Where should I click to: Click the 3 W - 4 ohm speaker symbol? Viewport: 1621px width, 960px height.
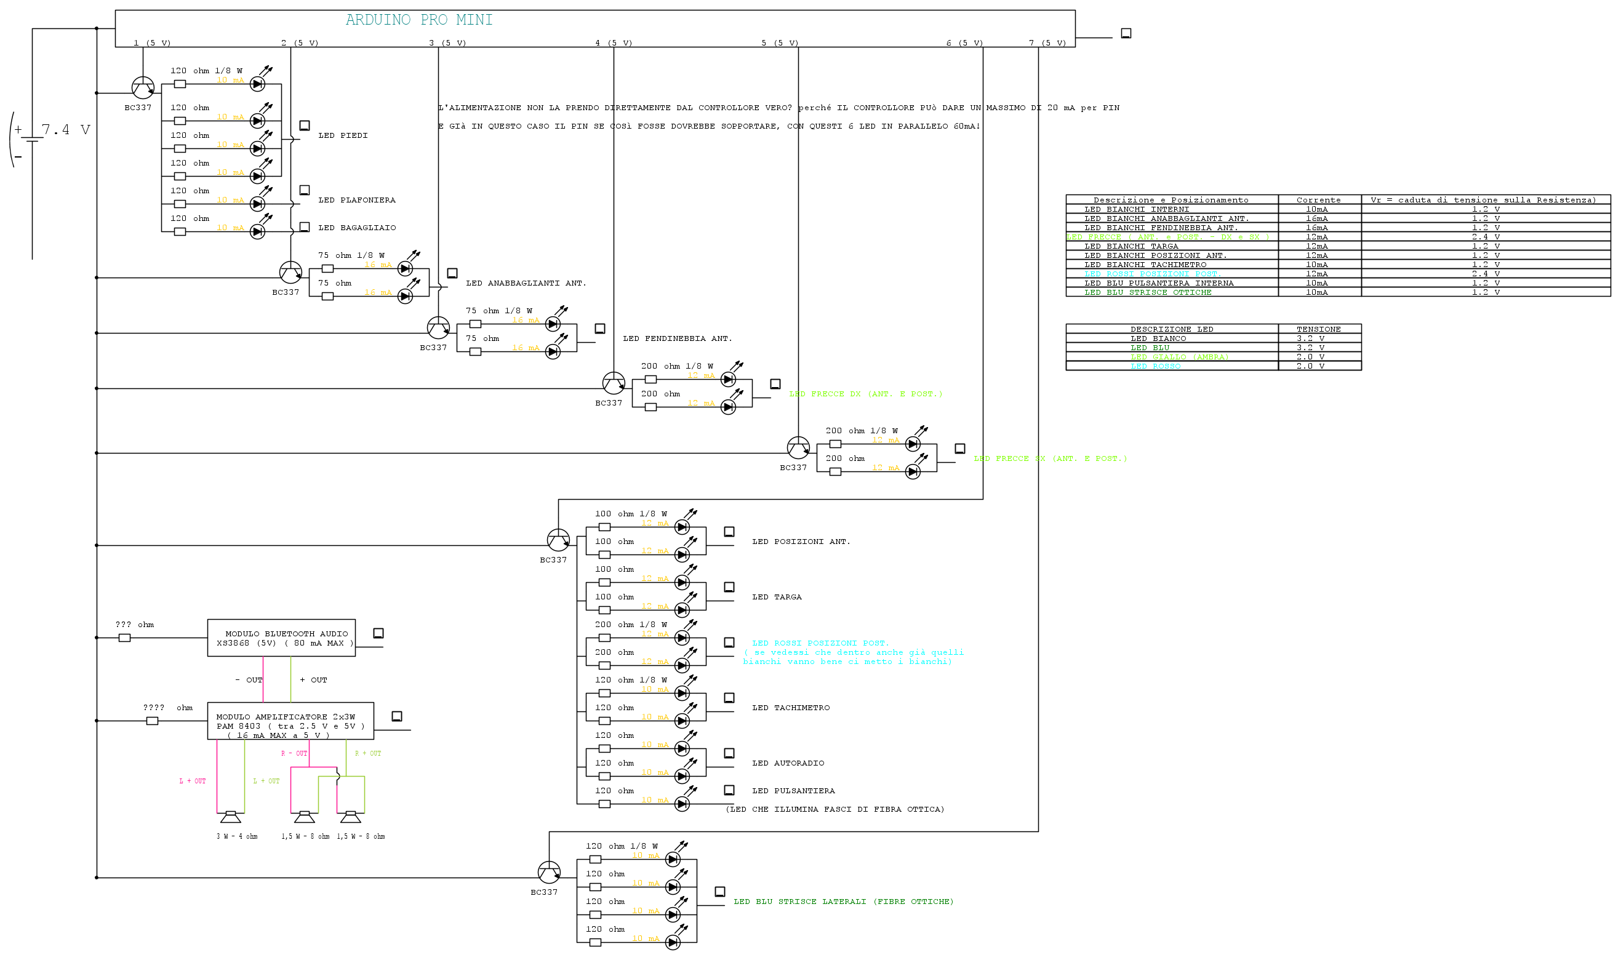click(x=230, y=817)
